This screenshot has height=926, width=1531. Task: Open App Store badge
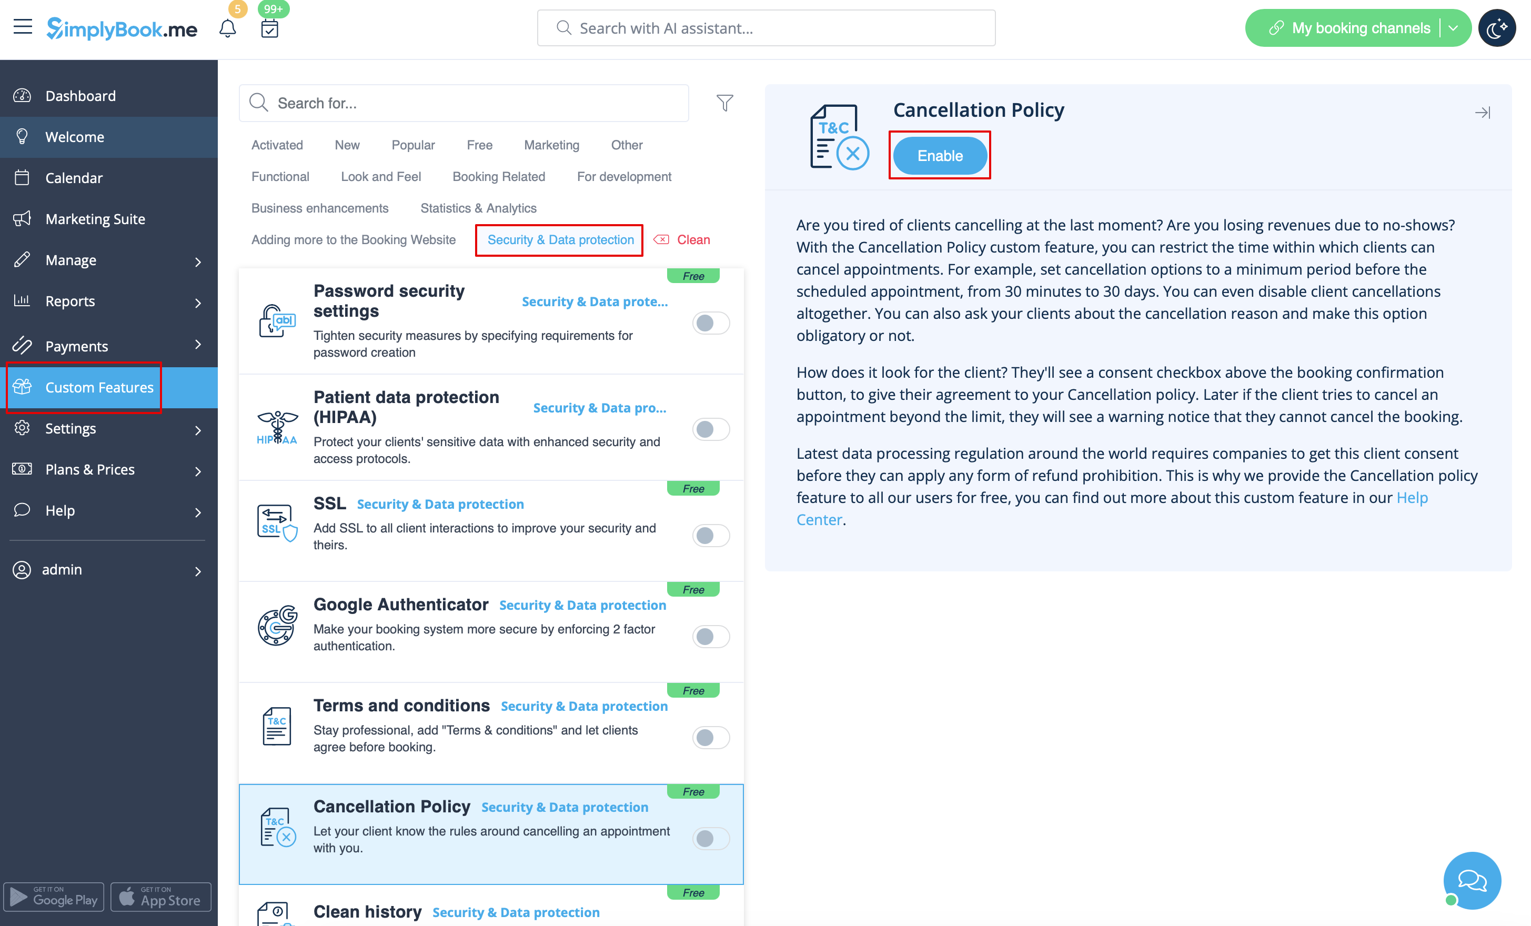pos(161,897)
